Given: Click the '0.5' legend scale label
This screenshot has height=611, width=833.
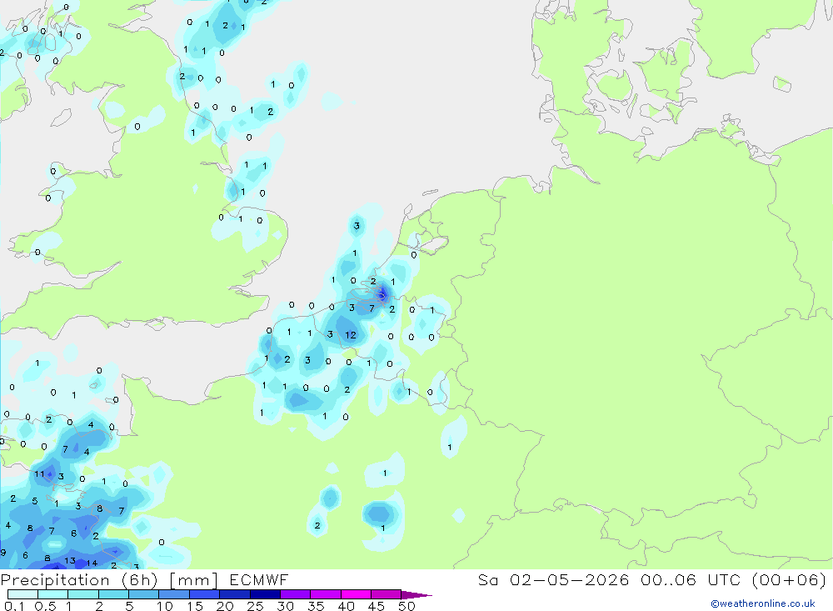Looking at the screenshot, I should point(45,606).
